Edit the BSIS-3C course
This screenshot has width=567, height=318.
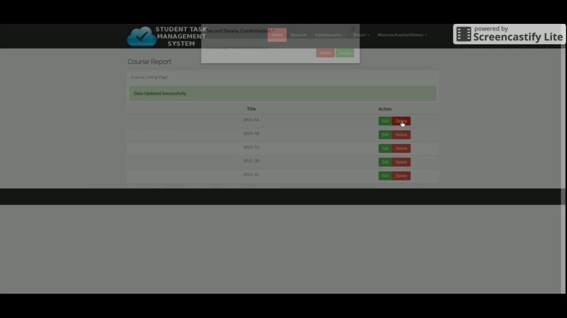(x=385, y=176)
